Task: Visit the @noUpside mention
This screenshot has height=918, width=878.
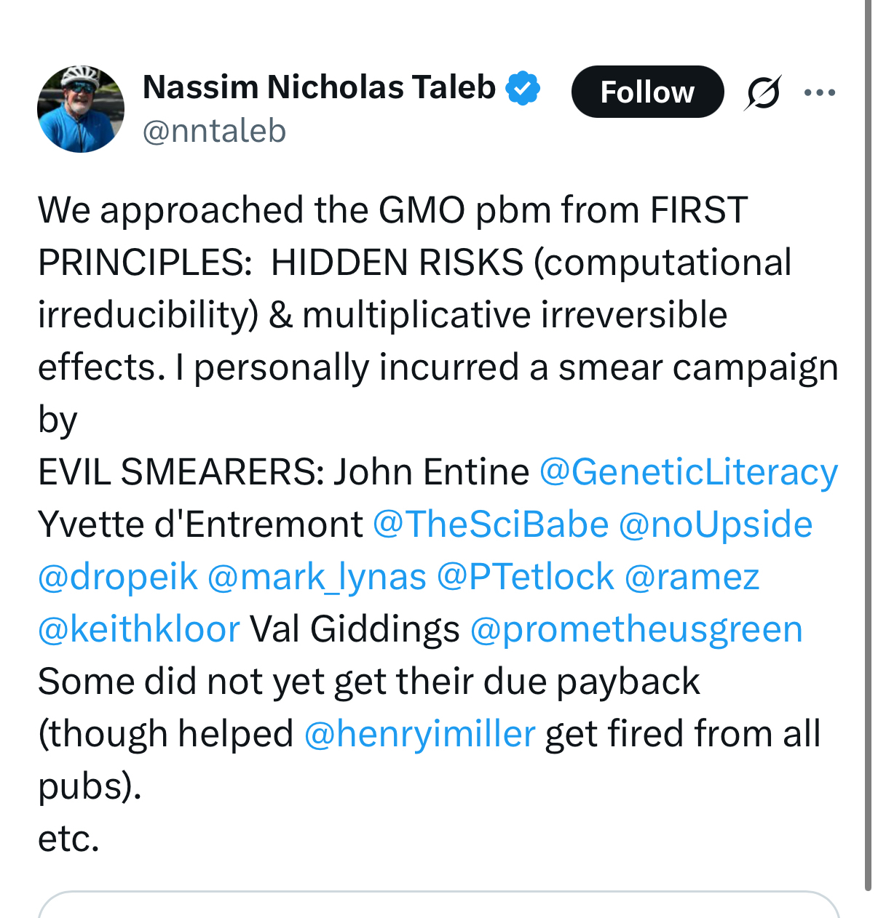Action: click(715, 524)
